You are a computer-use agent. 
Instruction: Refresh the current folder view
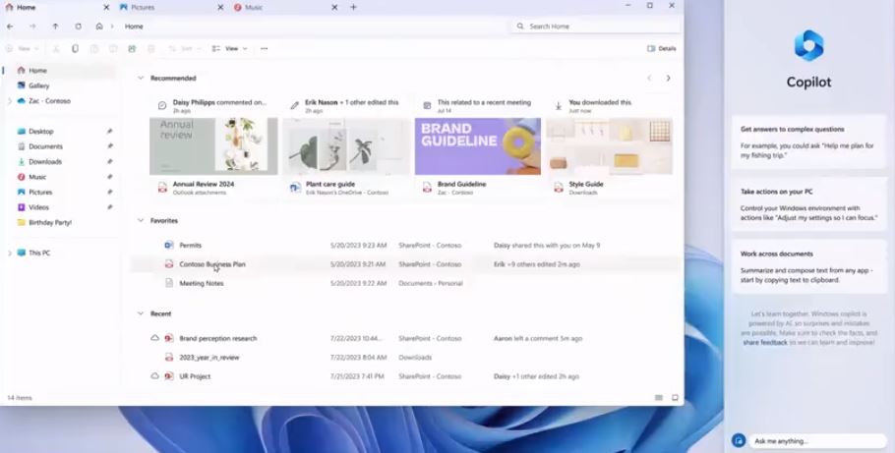point(79,27)
